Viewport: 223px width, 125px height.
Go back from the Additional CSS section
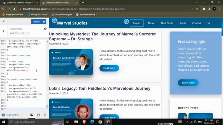4,31
